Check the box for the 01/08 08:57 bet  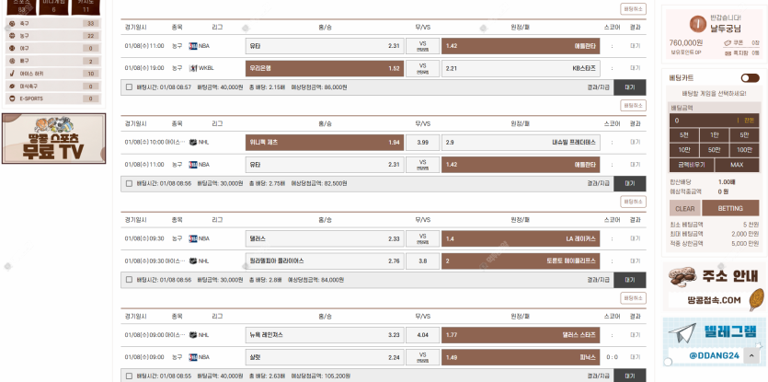pos(129,87)
